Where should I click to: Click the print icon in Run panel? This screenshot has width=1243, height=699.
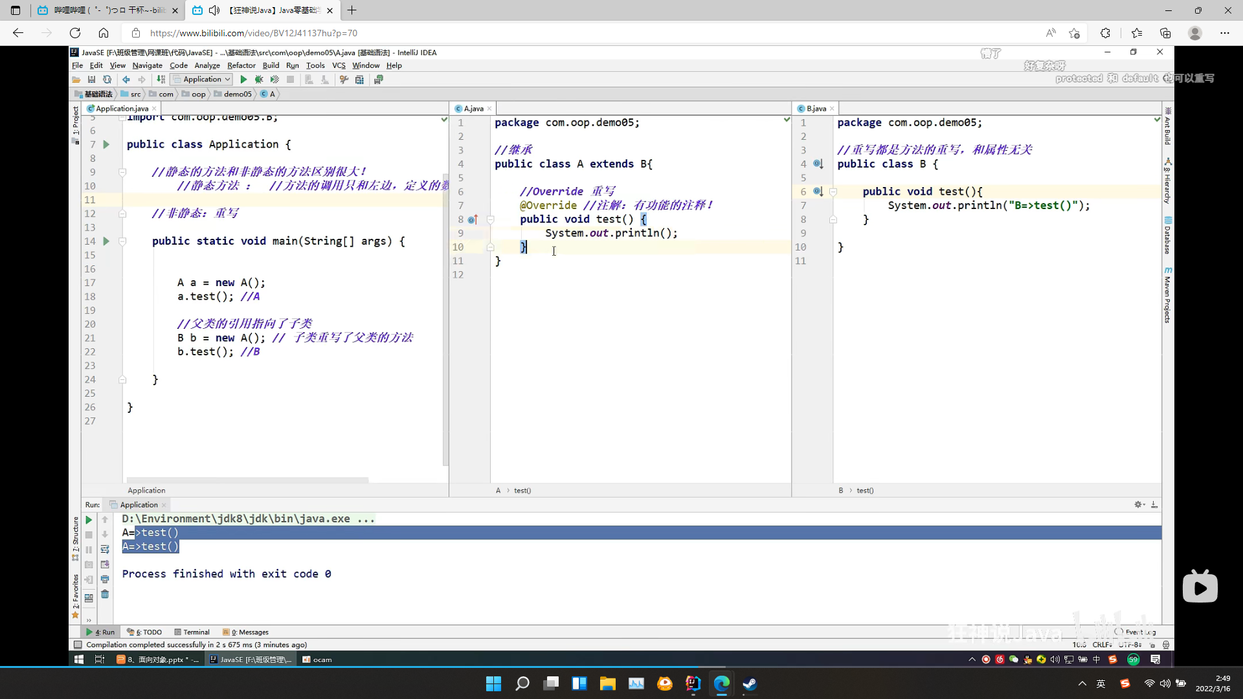105,579
